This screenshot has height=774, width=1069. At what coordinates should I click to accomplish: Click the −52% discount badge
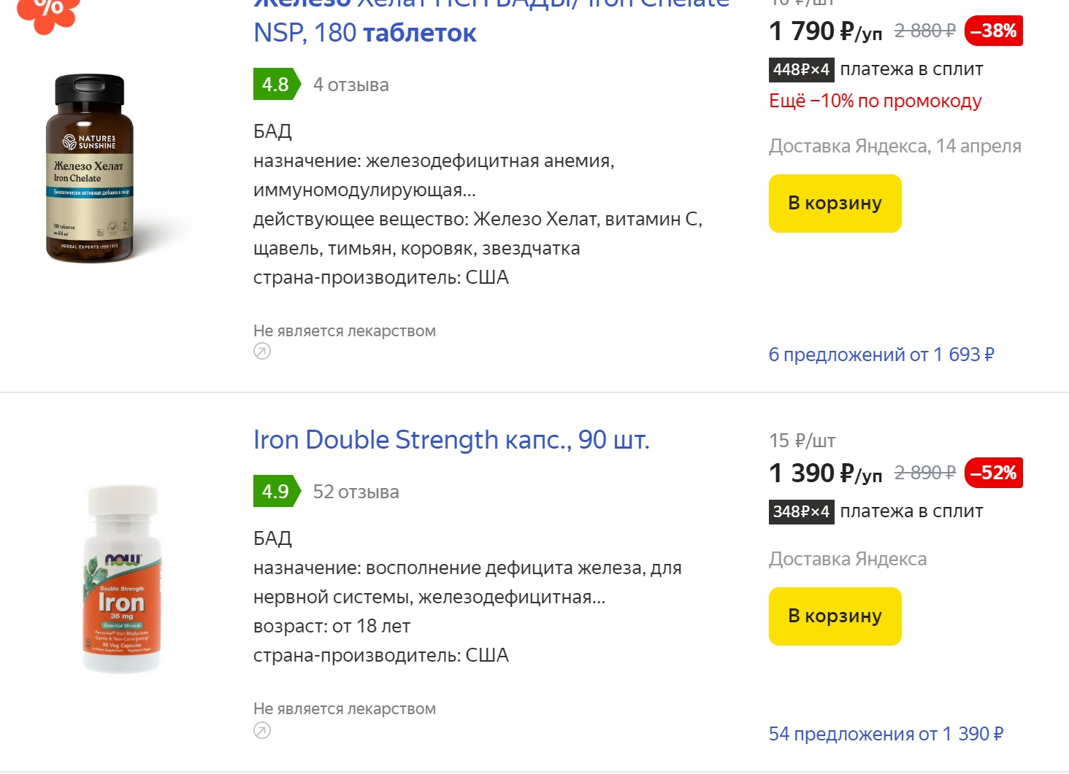[995, 473]
